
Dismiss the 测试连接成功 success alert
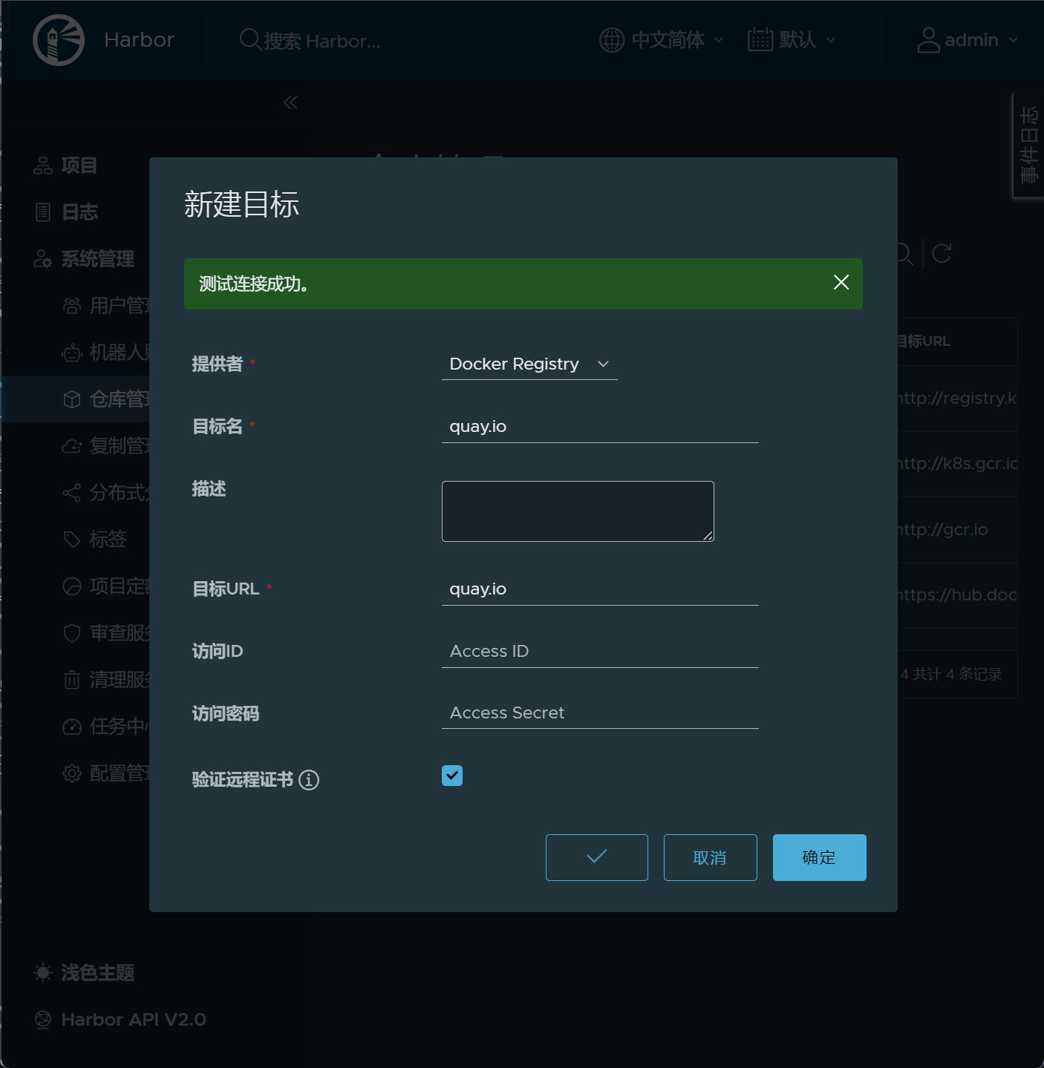(841, 282)
